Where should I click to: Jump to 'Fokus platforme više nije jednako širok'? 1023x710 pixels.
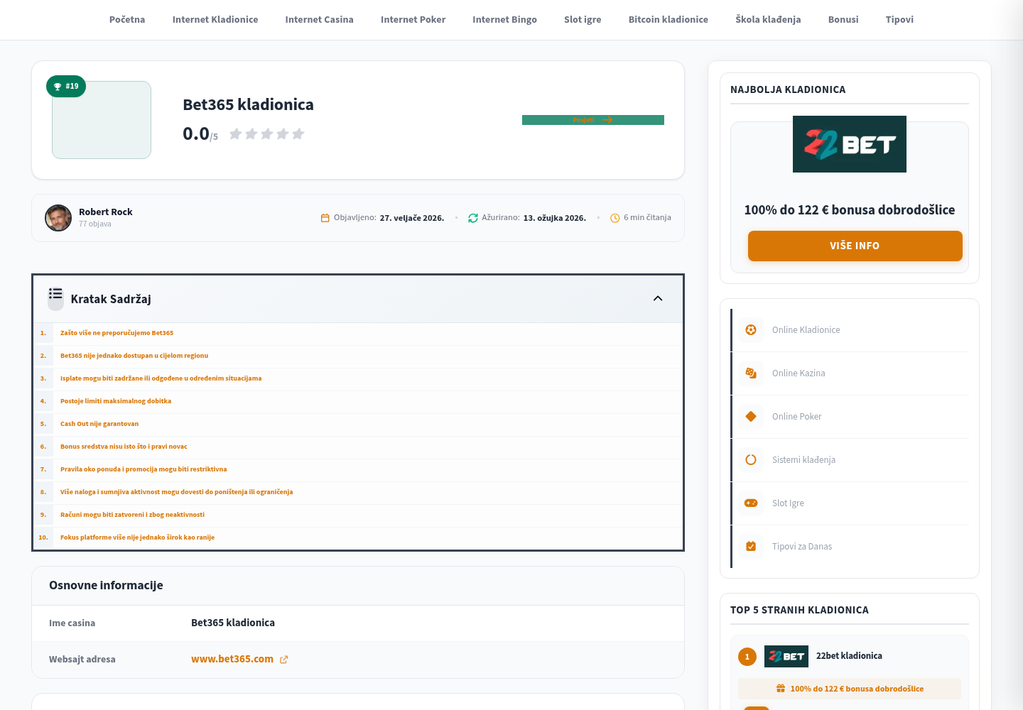[138, 537]
